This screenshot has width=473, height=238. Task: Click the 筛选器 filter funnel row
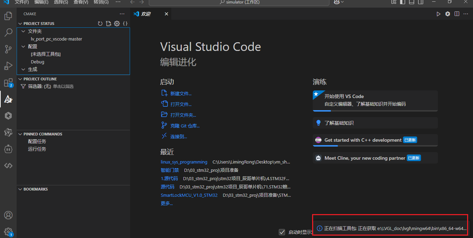click(x=73, y=86)
